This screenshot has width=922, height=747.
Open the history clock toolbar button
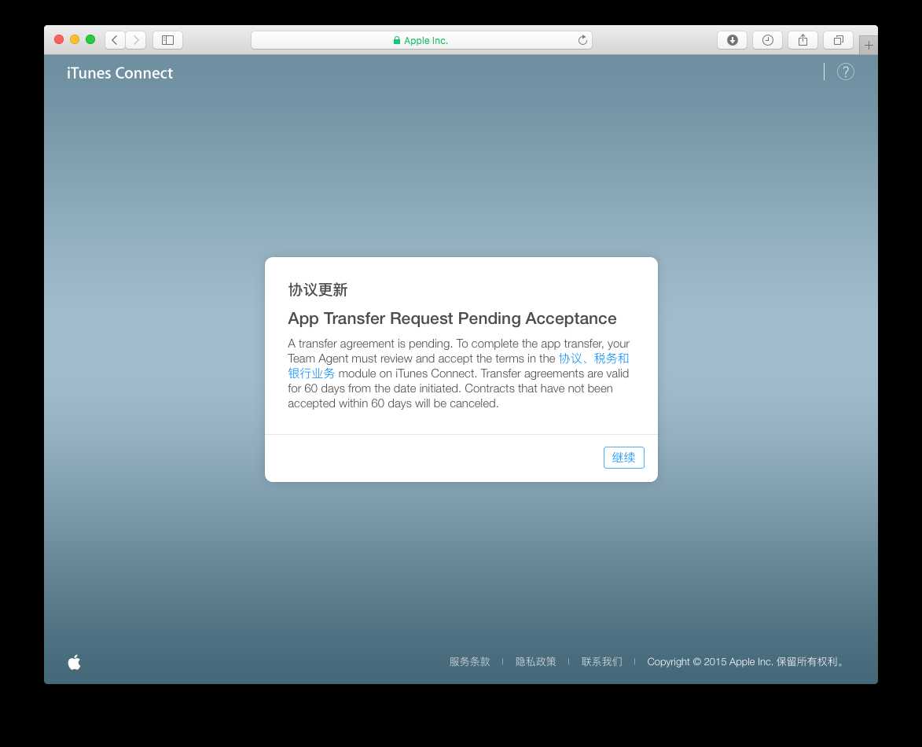coord(767,40)
